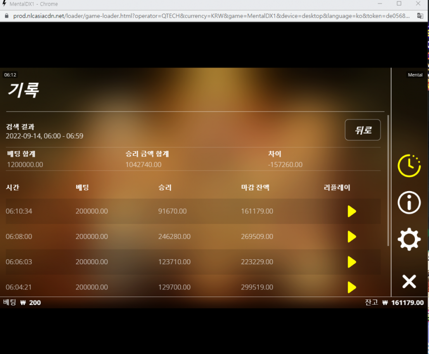Click the 베팅 ₩ 200 bet display
The width and height of the screenshot is (429, 354).
click(x=22, y=303)
